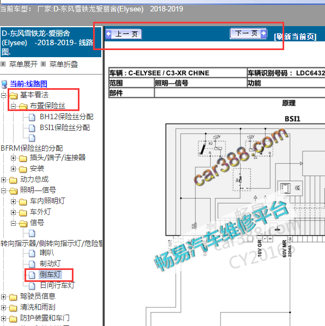Expand the 驾驶员信息 folder

(3, 297)
